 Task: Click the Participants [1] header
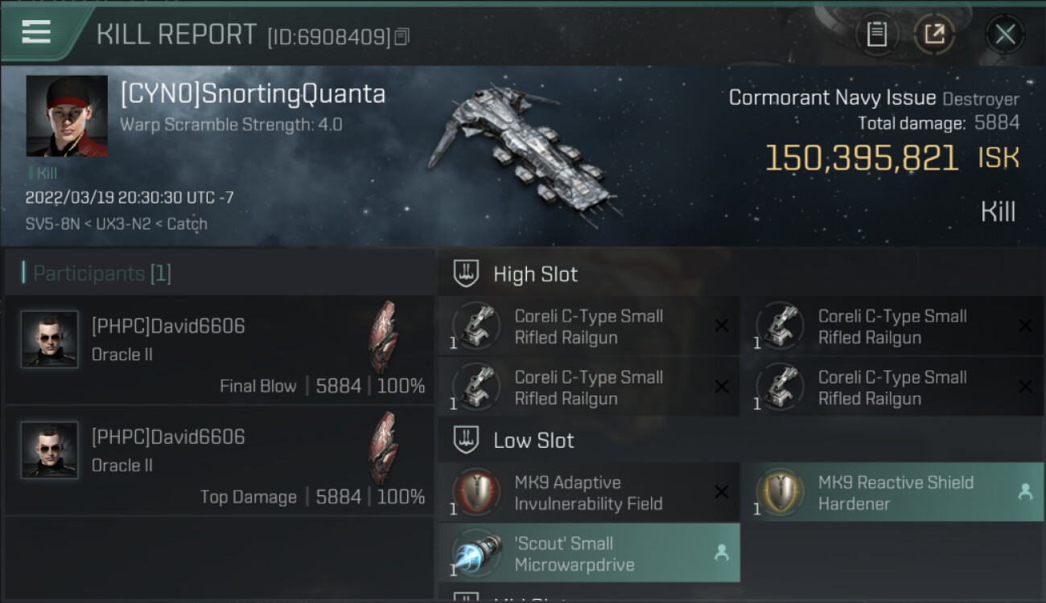[x=102, y=273]
